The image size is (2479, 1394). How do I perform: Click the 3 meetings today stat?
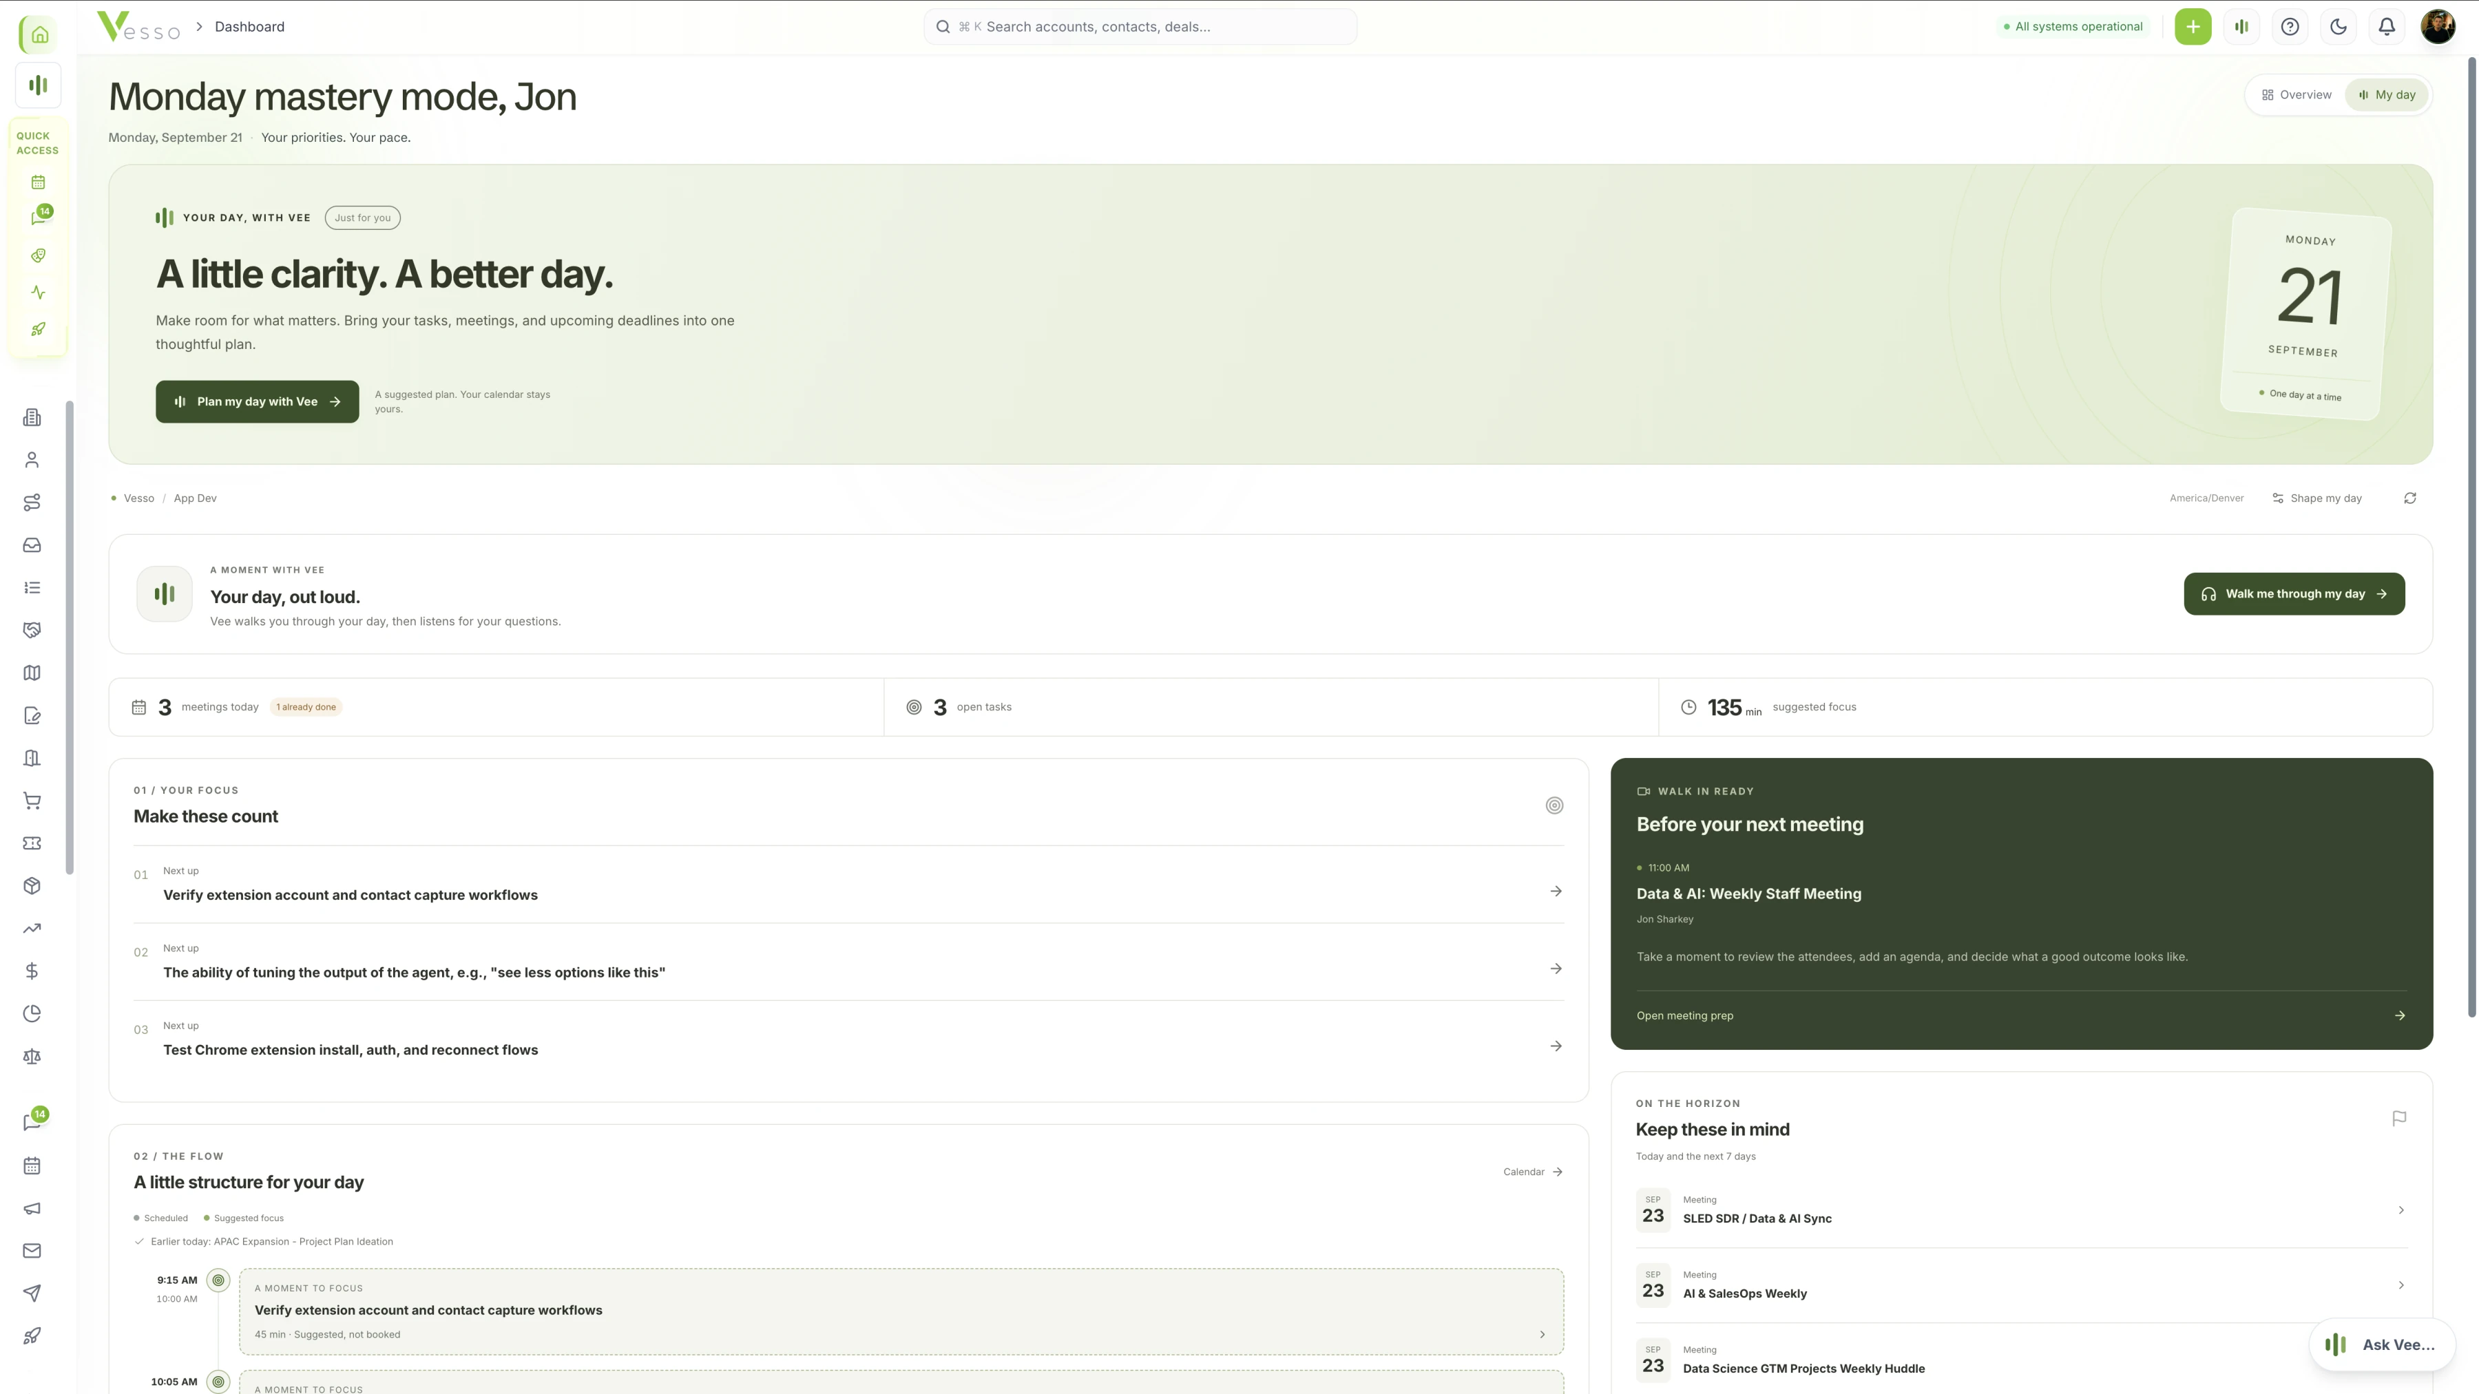tap(496, 707)
